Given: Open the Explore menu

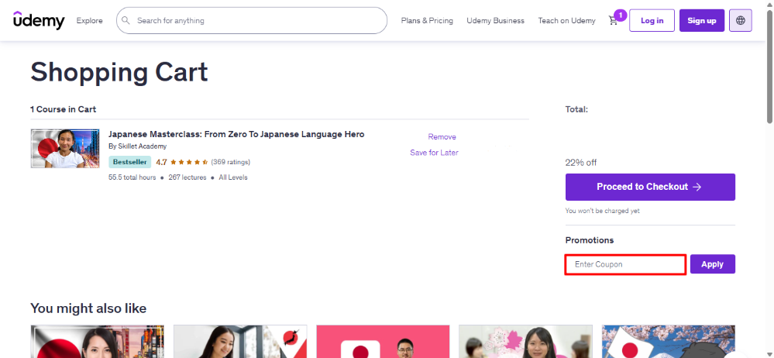Looking at the screenshot, I should tap(89, 21).
